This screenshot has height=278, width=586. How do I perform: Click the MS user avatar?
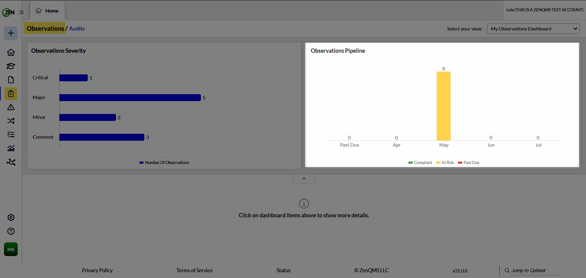(11, 249)
